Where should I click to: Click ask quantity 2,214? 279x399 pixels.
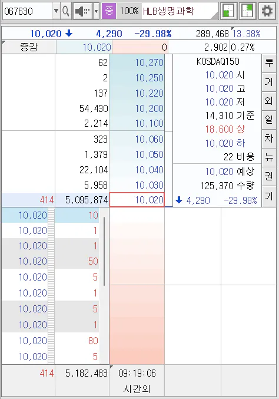96,123
